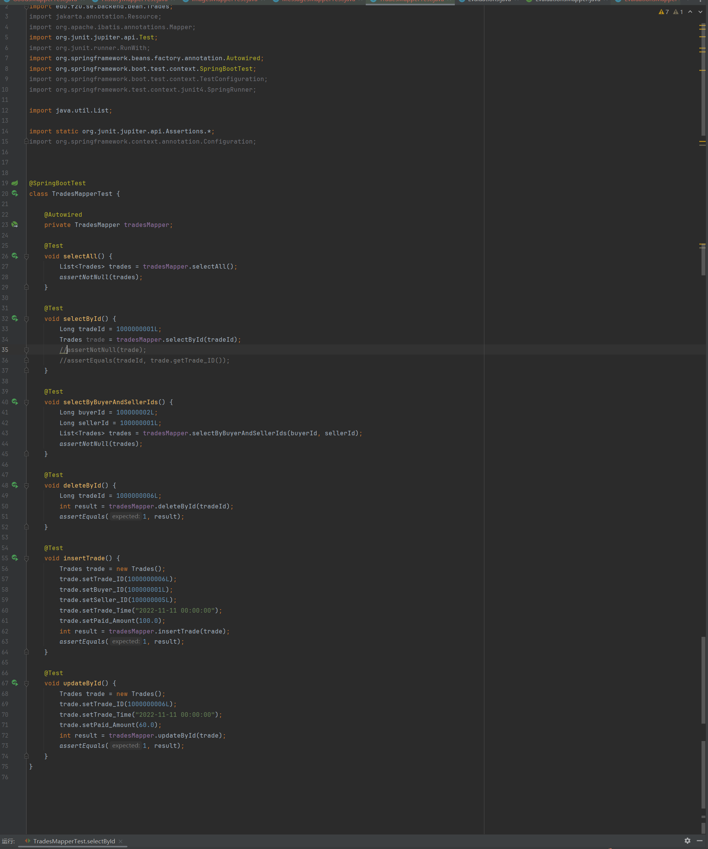The height and width of the screenshot is (849, 708).
Task: Jump to next highlighted problem arrow
Action: pos(700,12)
